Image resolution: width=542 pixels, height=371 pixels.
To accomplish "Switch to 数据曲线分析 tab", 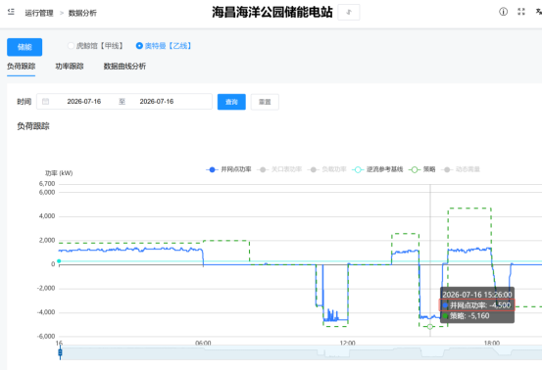I will click(124, 67).
